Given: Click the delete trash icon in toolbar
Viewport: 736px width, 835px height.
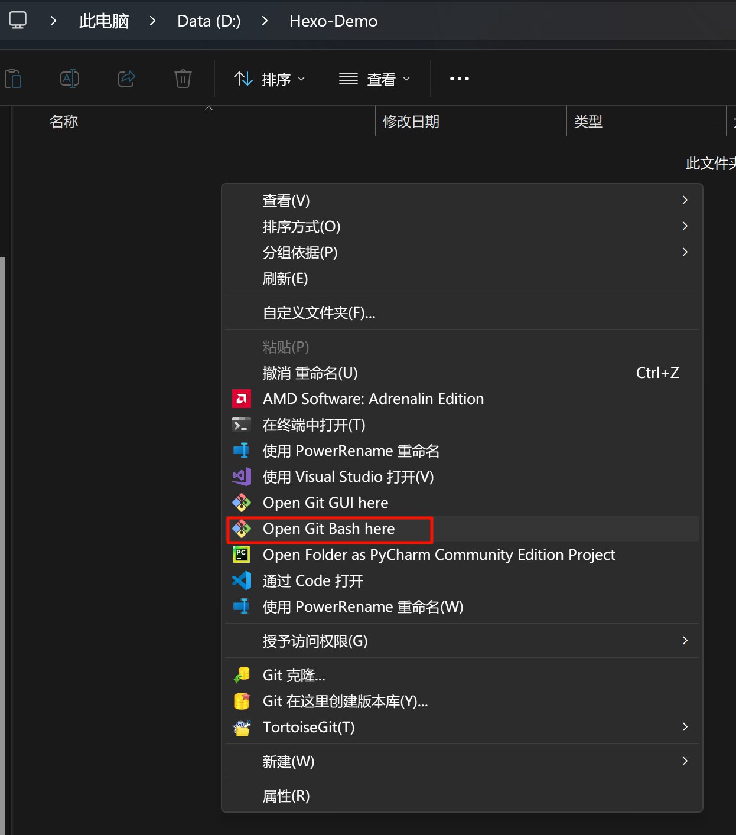Looking at the screenshot, I should coord(183,79).
